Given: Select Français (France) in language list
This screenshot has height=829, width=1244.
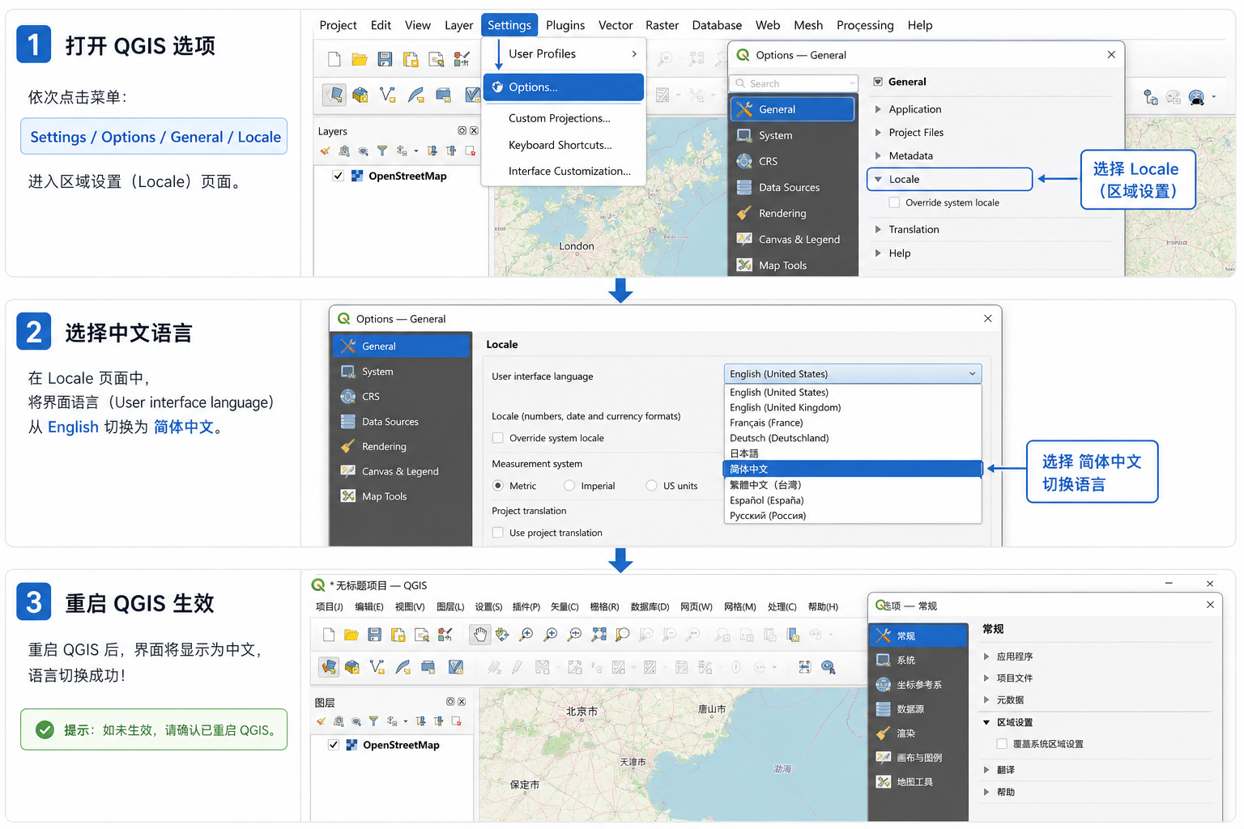Looking at the screenshot, I should [x=853, y=423].
